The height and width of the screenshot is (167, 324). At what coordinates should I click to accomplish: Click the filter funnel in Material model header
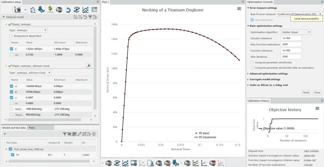[x=90, y=17]
